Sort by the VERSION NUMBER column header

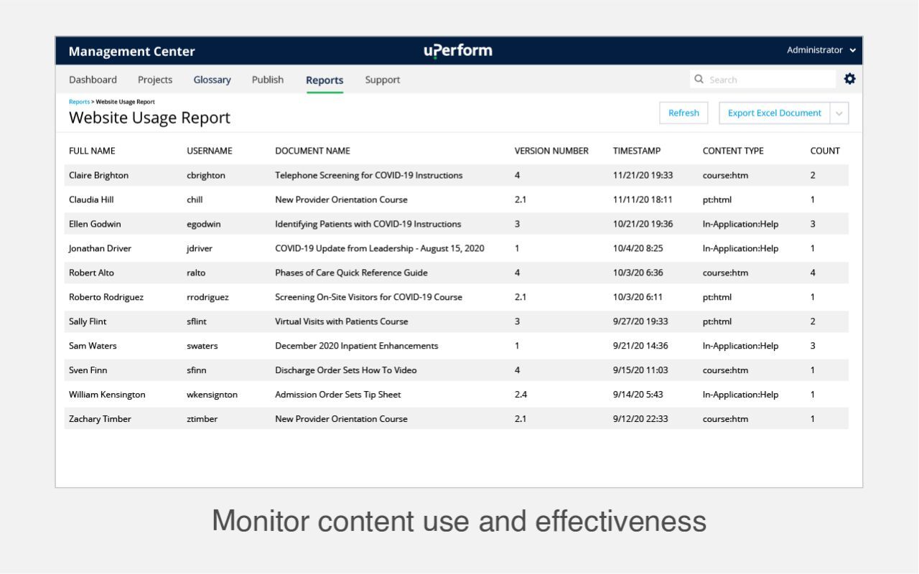click(551, 151)
